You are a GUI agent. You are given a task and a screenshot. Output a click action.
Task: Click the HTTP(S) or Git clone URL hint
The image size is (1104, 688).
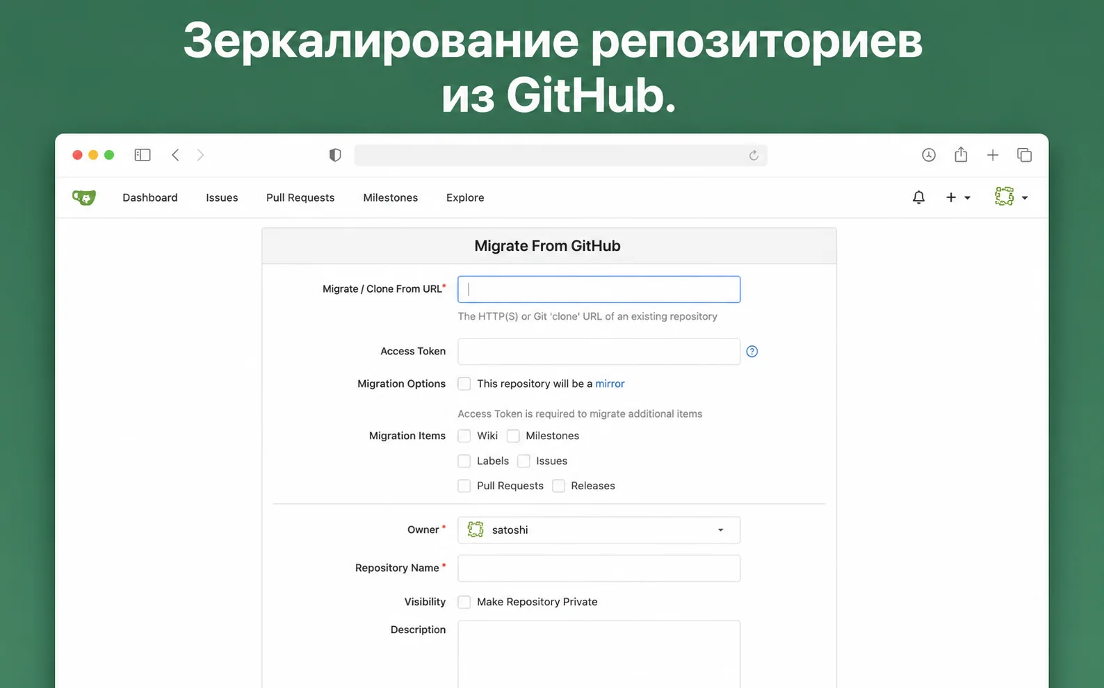click(587, 316)
